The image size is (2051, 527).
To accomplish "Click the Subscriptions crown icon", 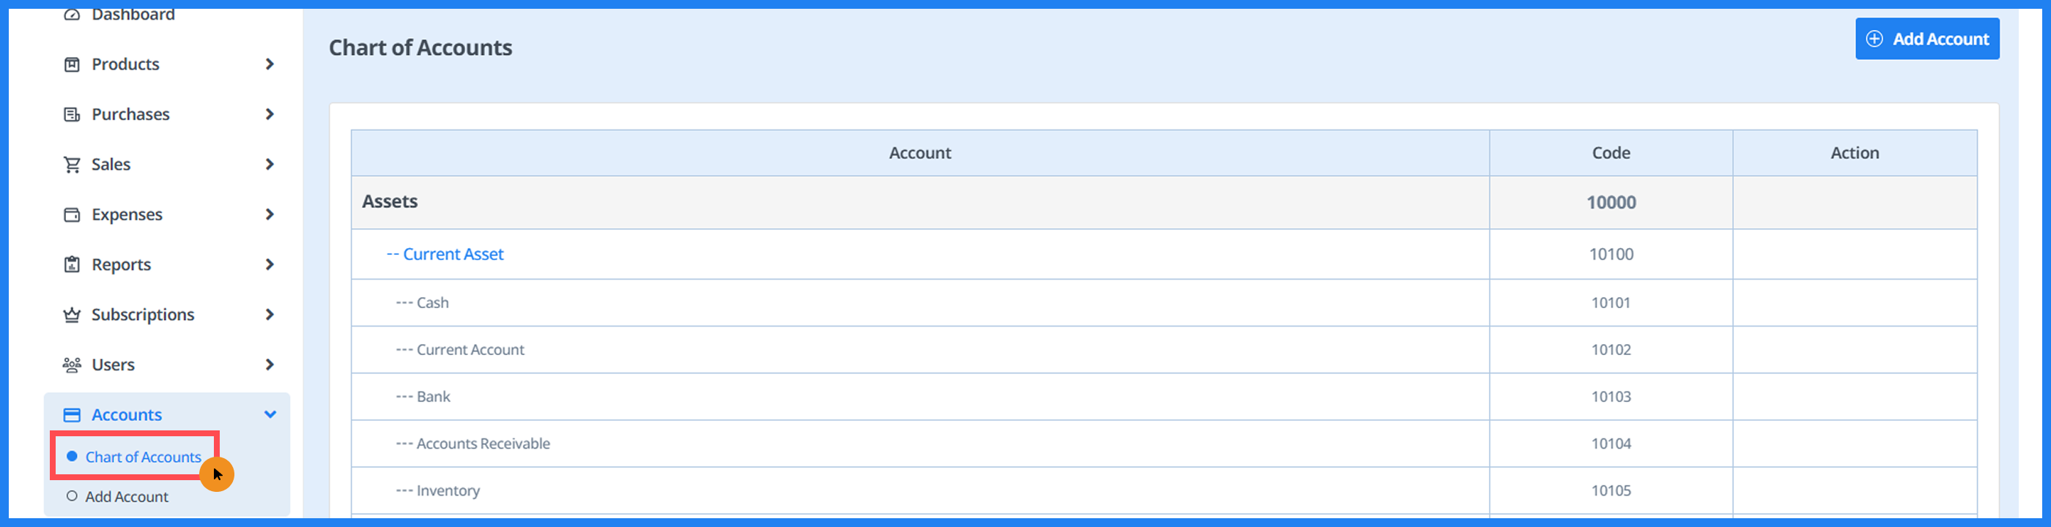I will point(72,315).
